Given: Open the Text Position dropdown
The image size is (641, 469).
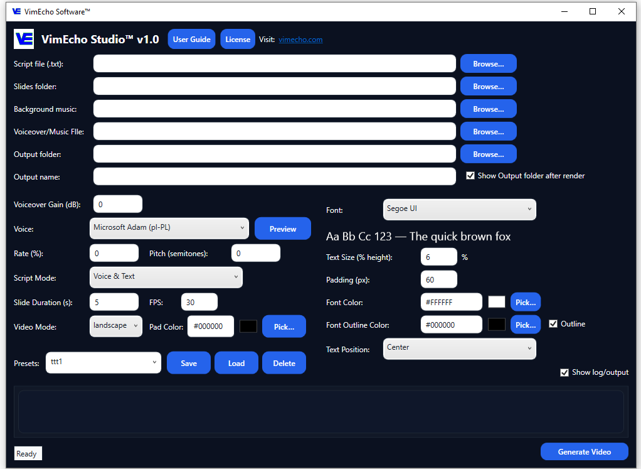Looking at the screenshot, I should (459, 349).
